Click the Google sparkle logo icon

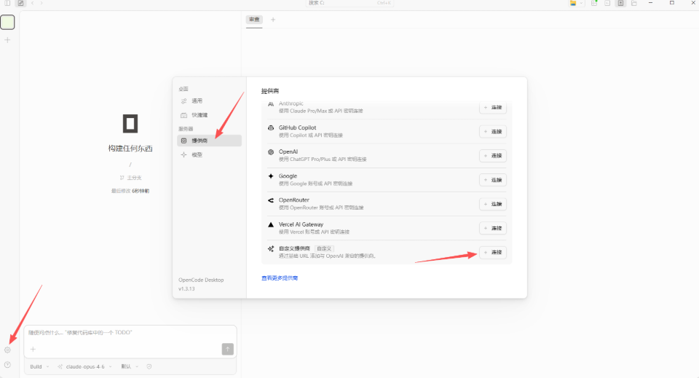click(x=271, y=176)
